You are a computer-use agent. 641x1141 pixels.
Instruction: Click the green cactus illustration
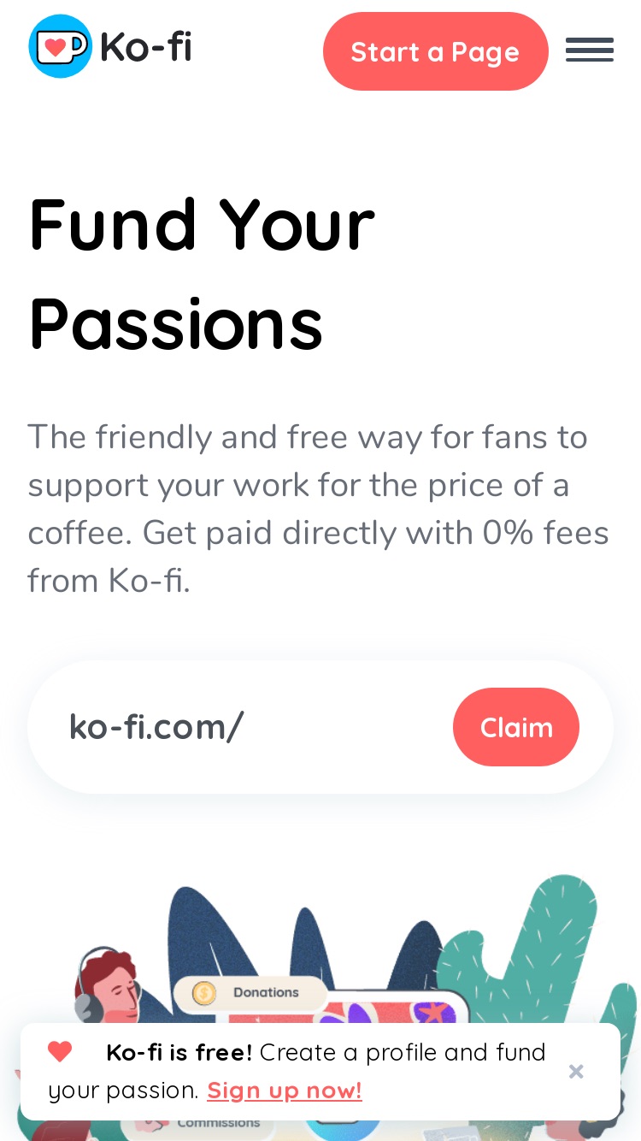pyautogui.click(x=537, y=949)
